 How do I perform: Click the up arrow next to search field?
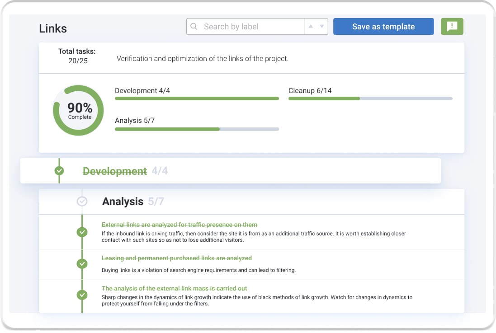click(311, 27)
